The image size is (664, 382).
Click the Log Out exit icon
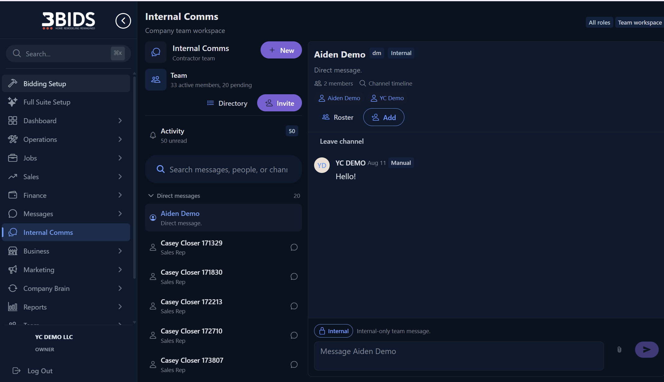16,370
